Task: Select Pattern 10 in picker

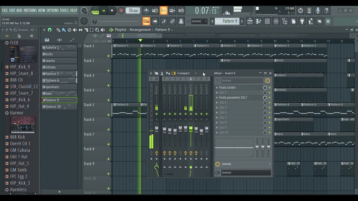Action: 59,107
